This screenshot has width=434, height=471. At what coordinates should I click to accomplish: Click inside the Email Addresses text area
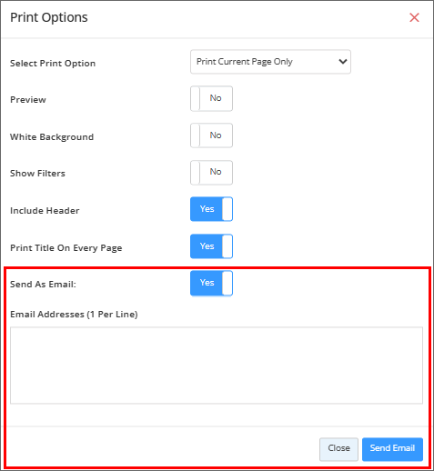(x=217, y=366)
